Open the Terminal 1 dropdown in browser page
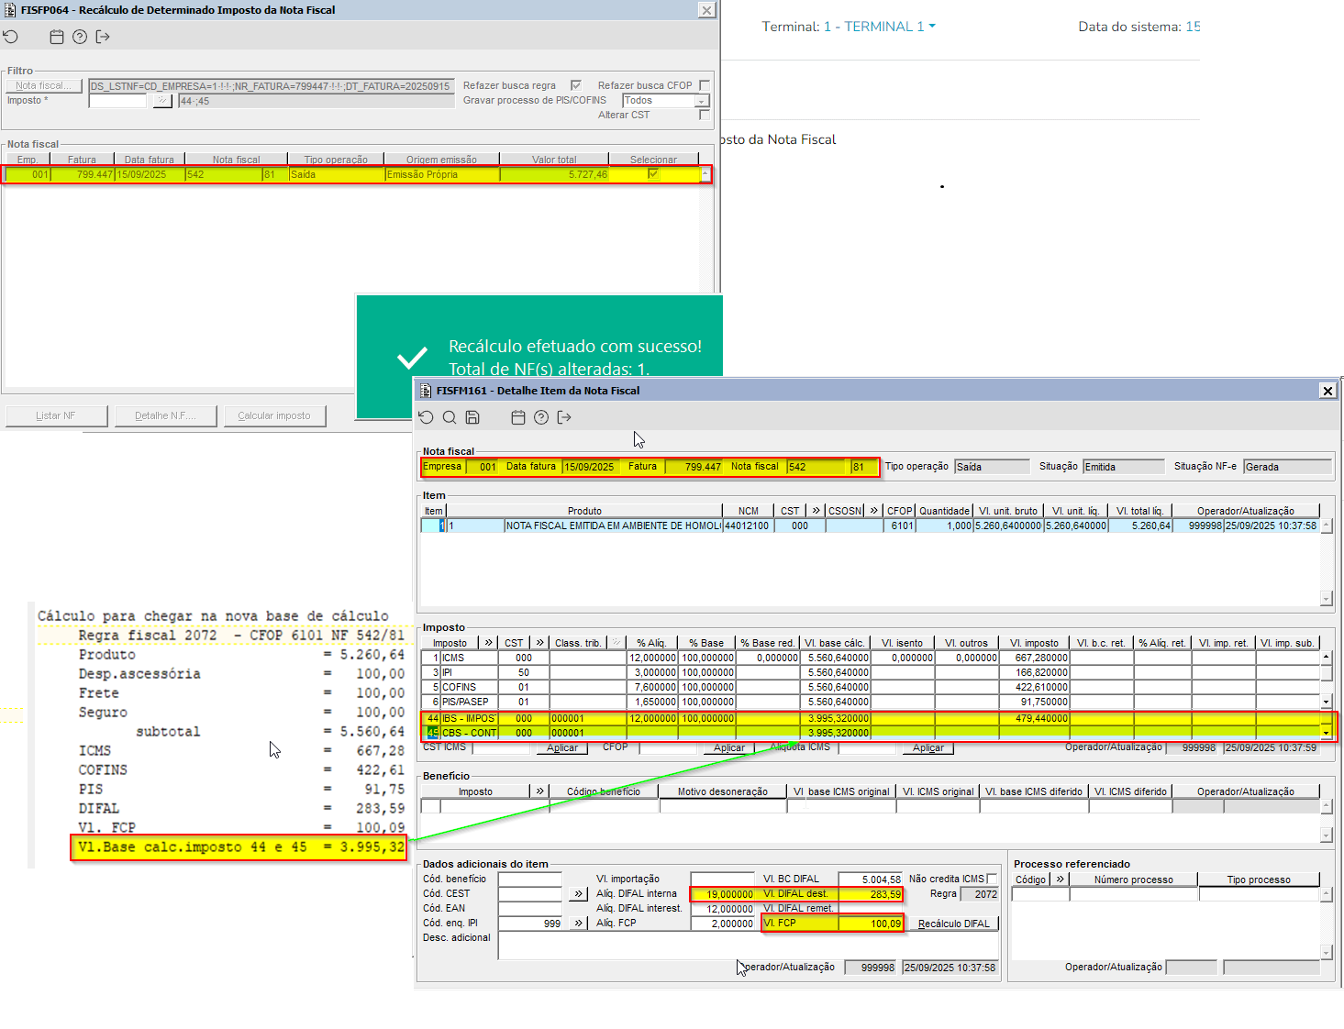 [880, 27]
